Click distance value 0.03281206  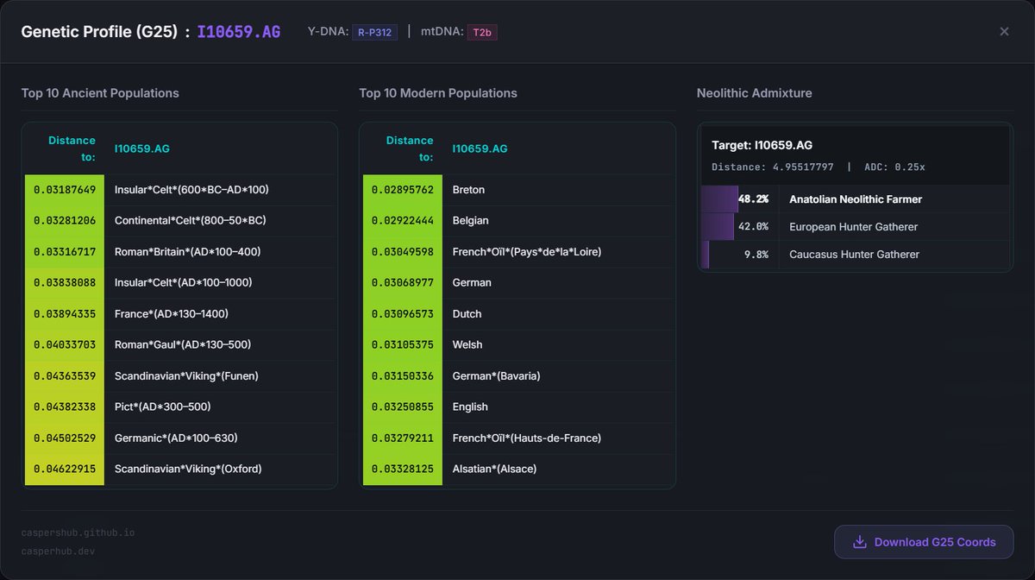[65, 221]
